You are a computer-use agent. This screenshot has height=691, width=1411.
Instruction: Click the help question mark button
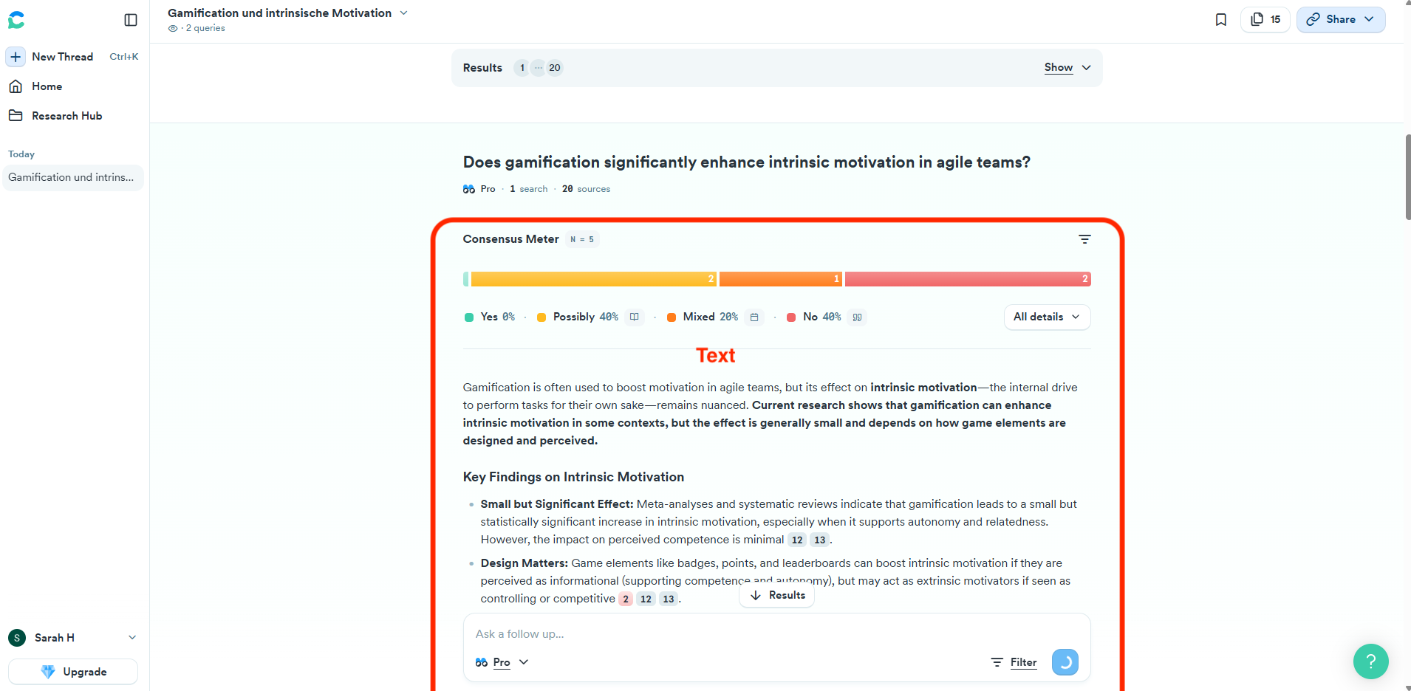pos(1370,661)
